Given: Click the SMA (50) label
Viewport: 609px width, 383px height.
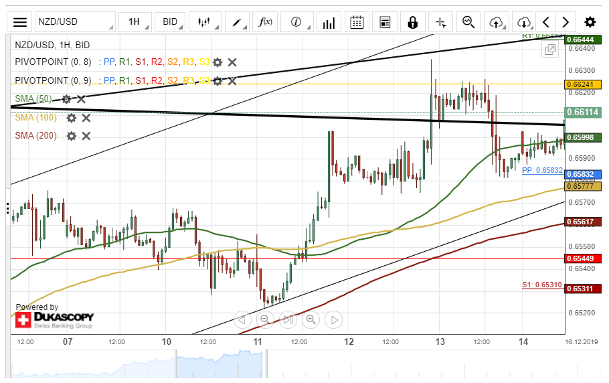Looking at the screenshot, I should click(33, 99).
